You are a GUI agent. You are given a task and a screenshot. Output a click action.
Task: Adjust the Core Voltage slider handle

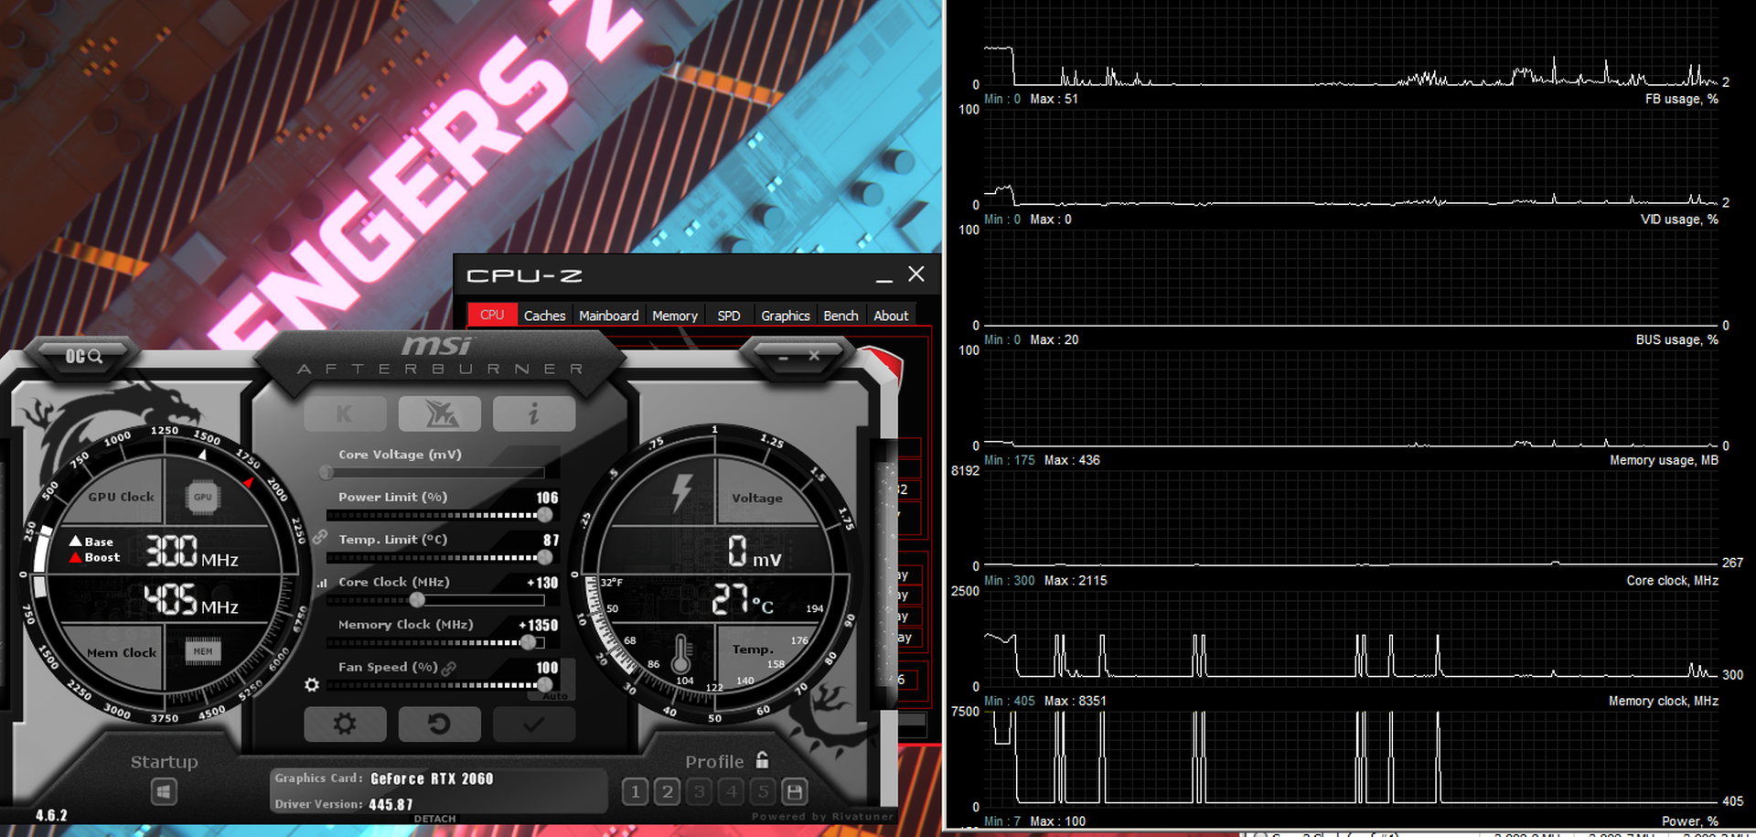[x=327, y=473]
